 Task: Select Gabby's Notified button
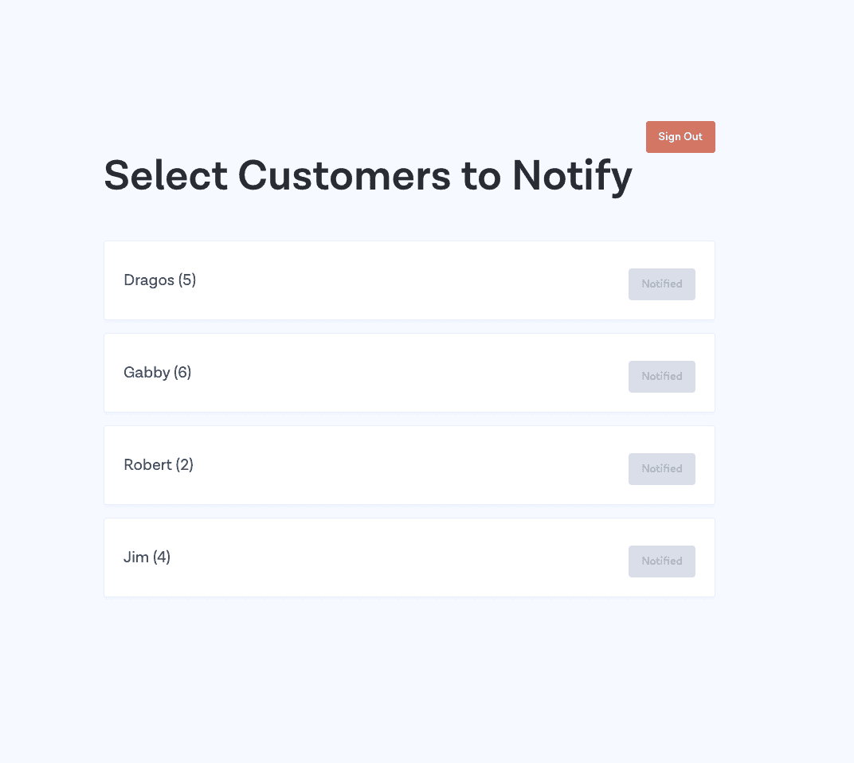[662, 377]
